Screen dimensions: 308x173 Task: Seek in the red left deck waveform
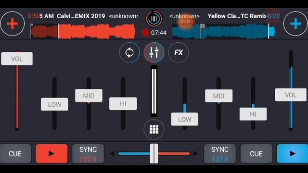tap(83, 31)
